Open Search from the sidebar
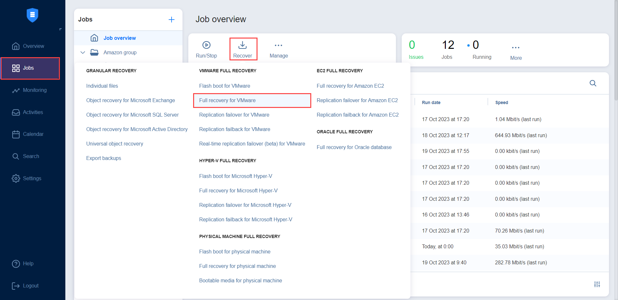 (31, 156)
